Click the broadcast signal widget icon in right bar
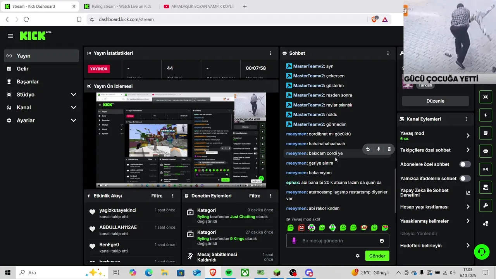Viewport: 496px width, 279px height. coord(486,169)
